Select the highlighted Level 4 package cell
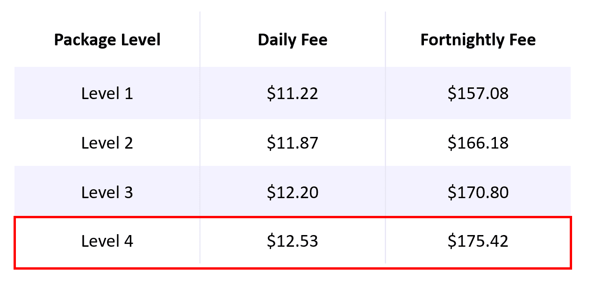 pyautogui.click(x=107, y=241)
